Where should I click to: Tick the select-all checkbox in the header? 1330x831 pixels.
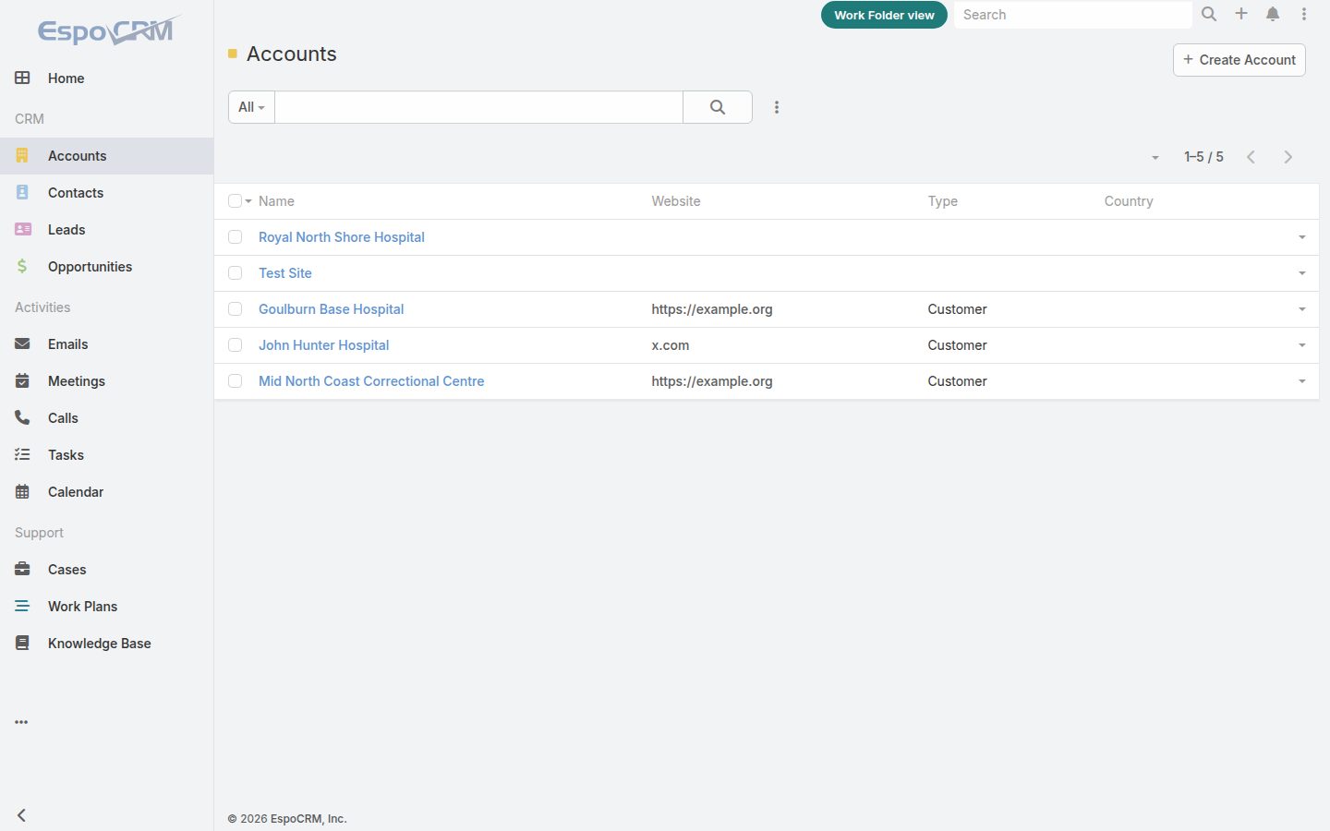[x=235, y=200]
